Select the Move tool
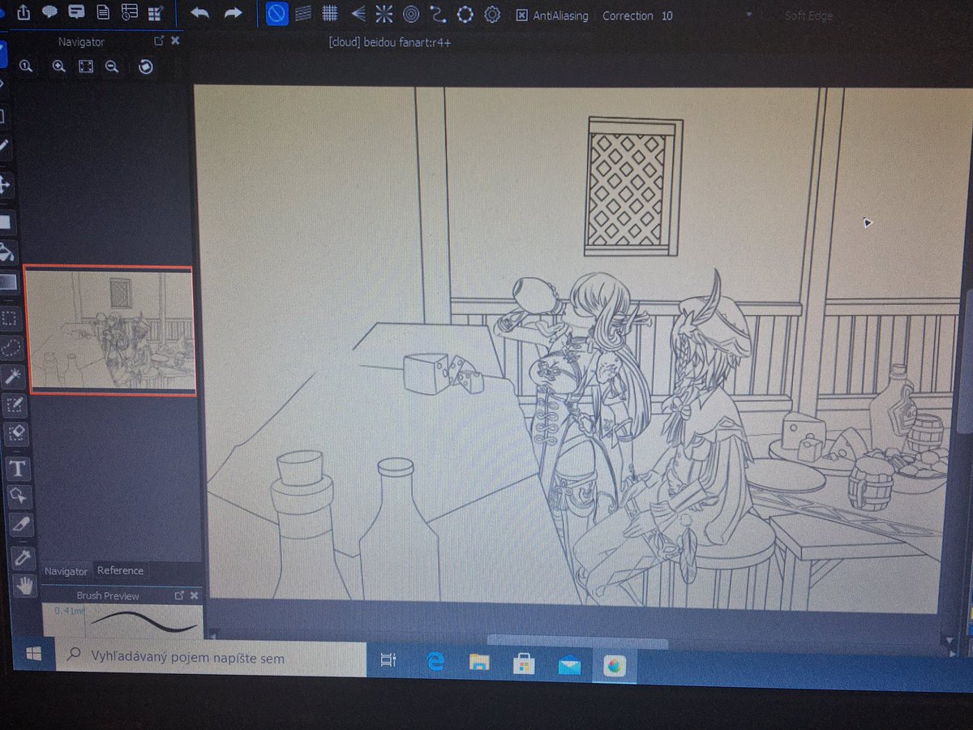The width and height of the screenshot is (973, 730). coord(5,185)
